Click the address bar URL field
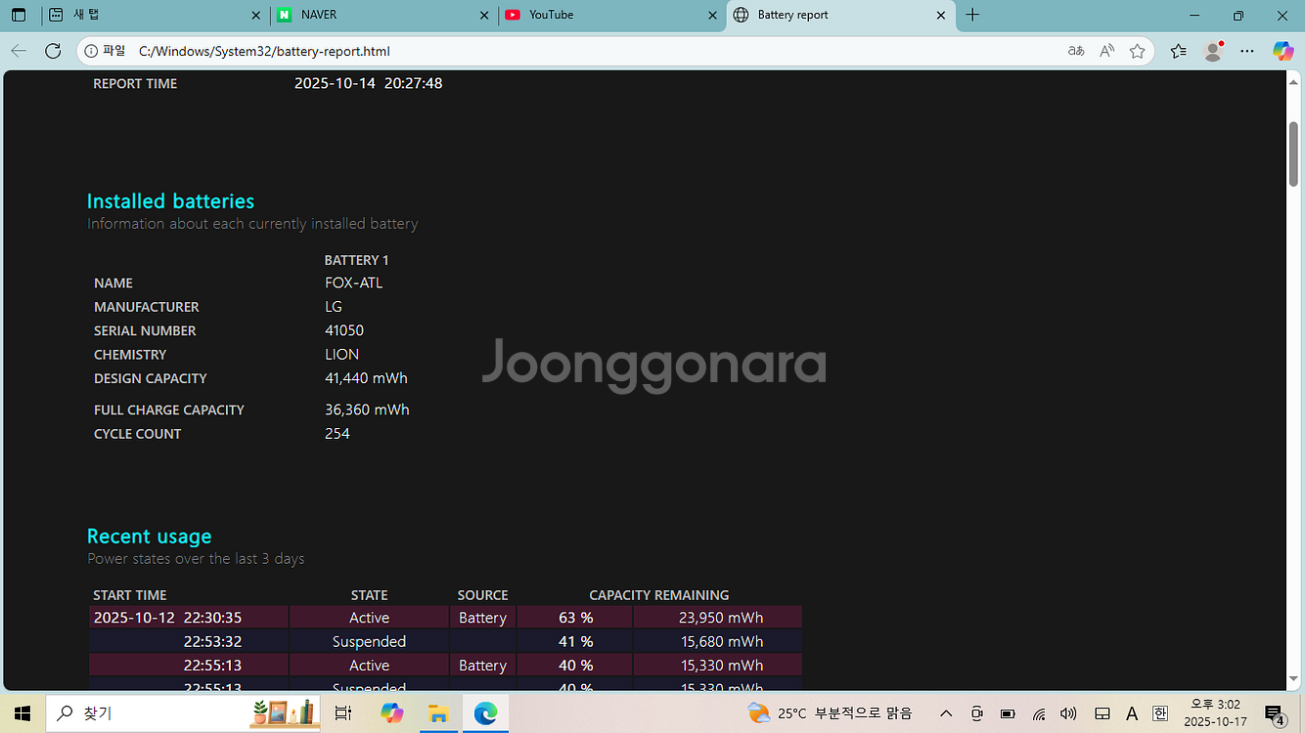 587,51
